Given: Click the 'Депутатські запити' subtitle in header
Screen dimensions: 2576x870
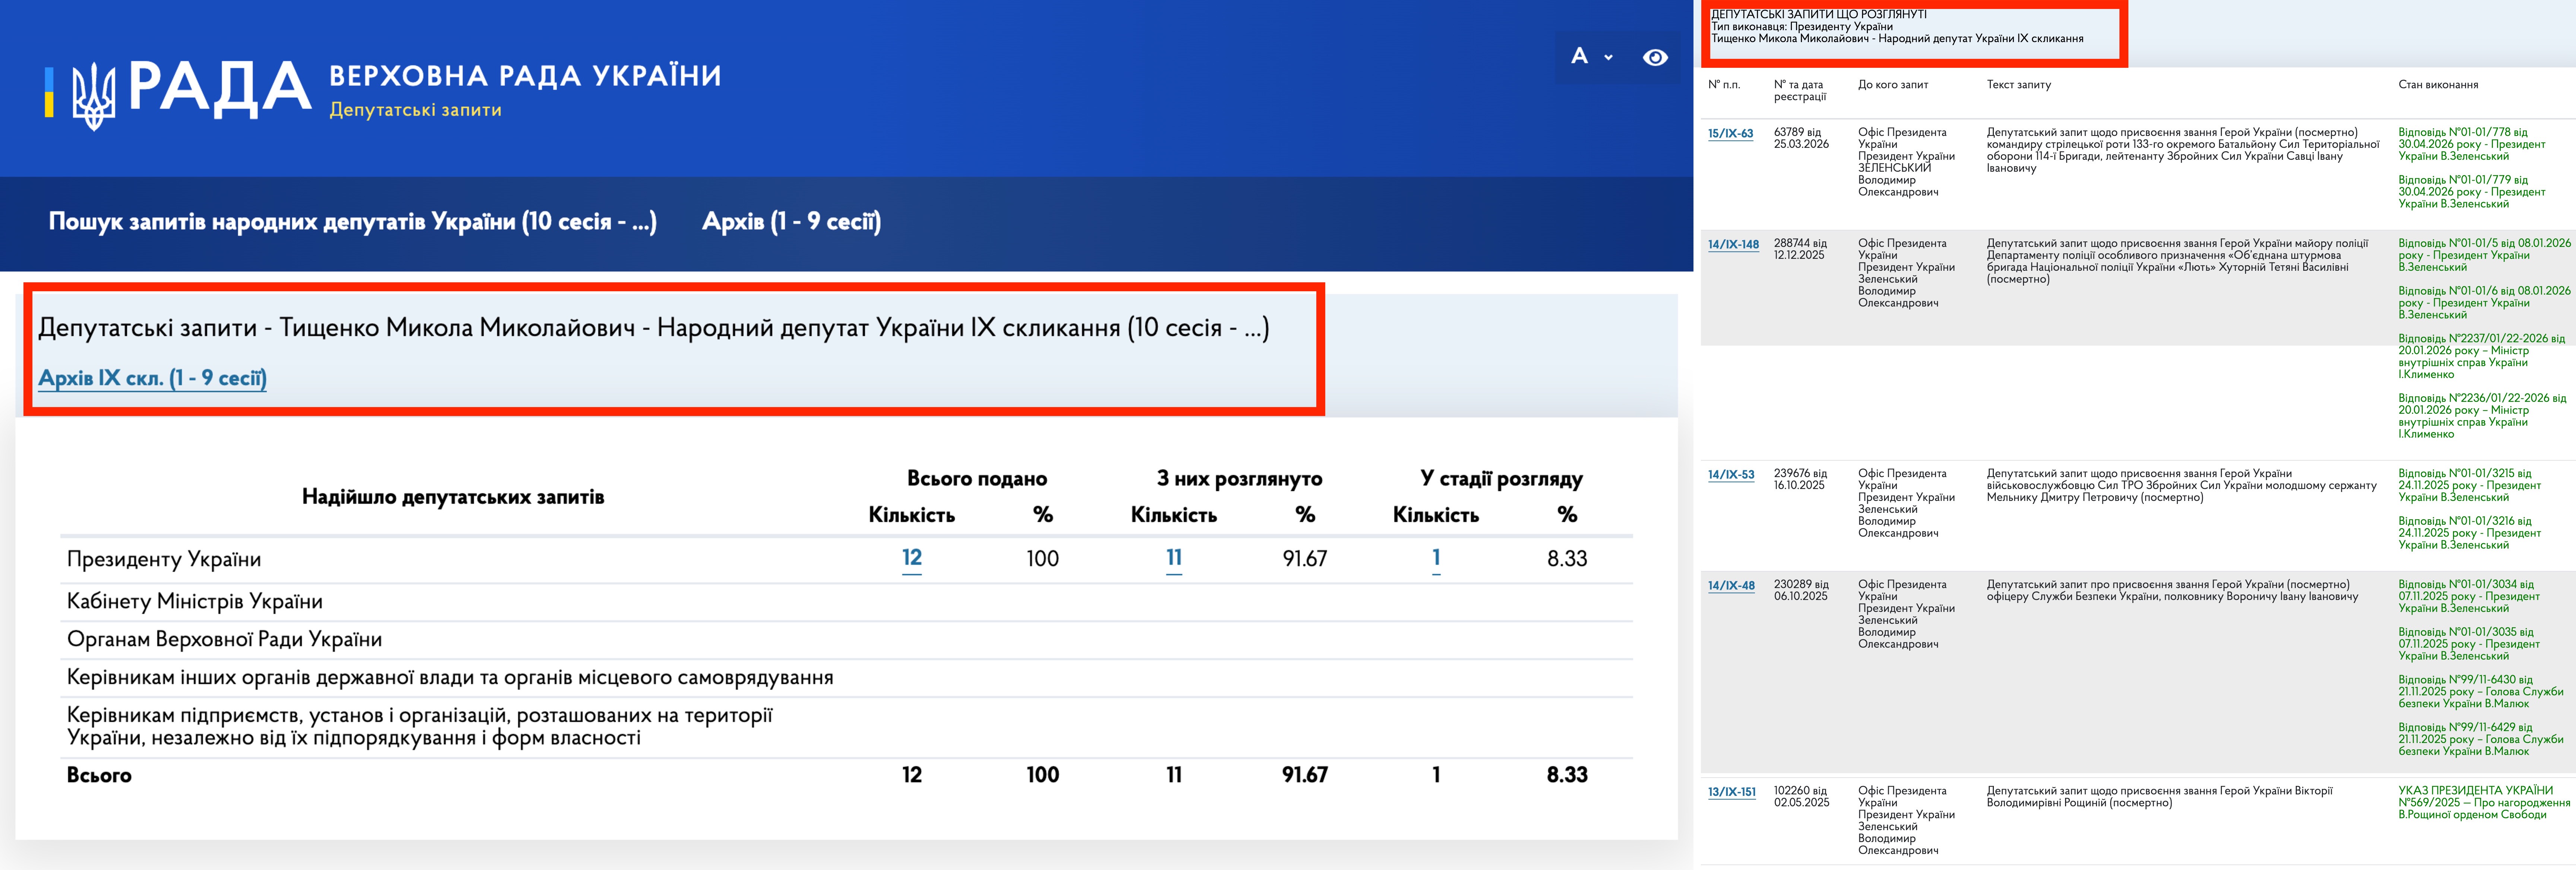Looking at the screenshot, I should coord(415,110).
